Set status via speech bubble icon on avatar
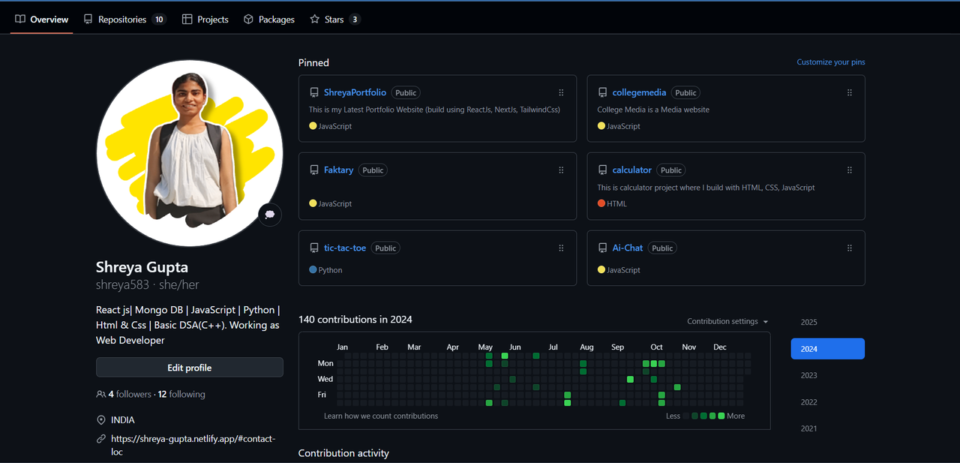The width and height of the screenshot is (960, 463). tap(270, 215)
